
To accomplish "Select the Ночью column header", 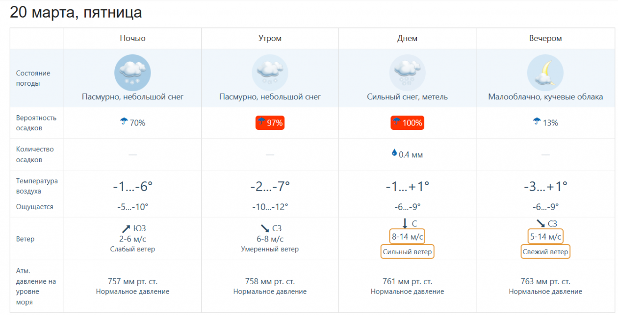I will (x=132, y=38).
